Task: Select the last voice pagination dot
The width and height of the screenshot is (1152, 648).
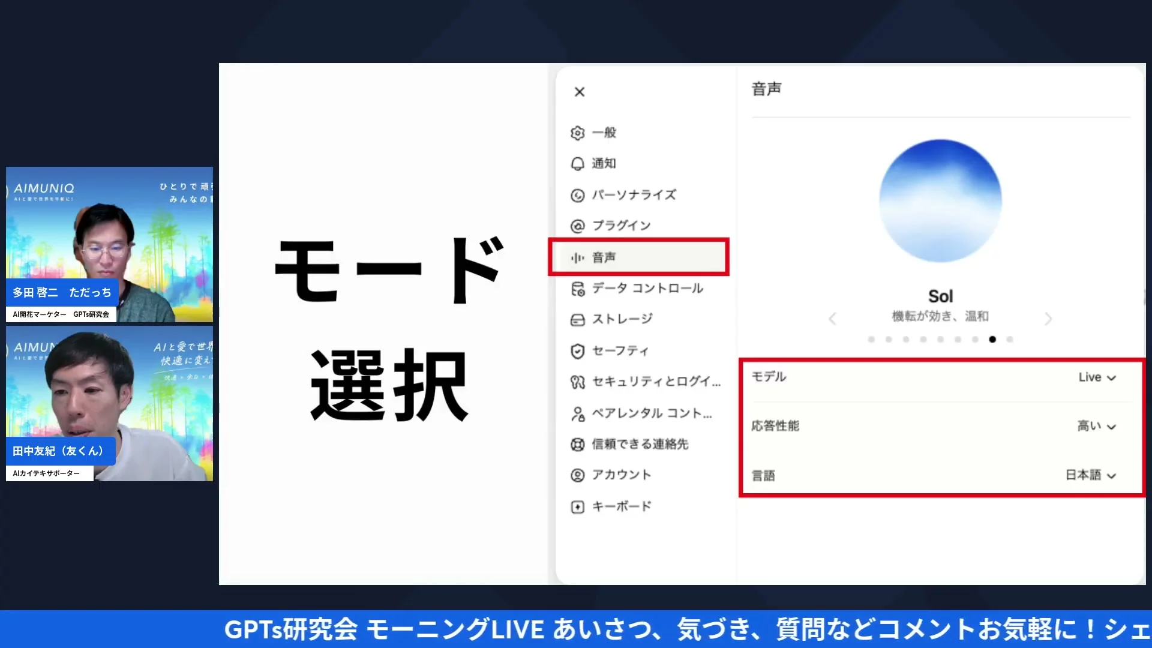Action: pyautogui.click(x=1010, y=340)
